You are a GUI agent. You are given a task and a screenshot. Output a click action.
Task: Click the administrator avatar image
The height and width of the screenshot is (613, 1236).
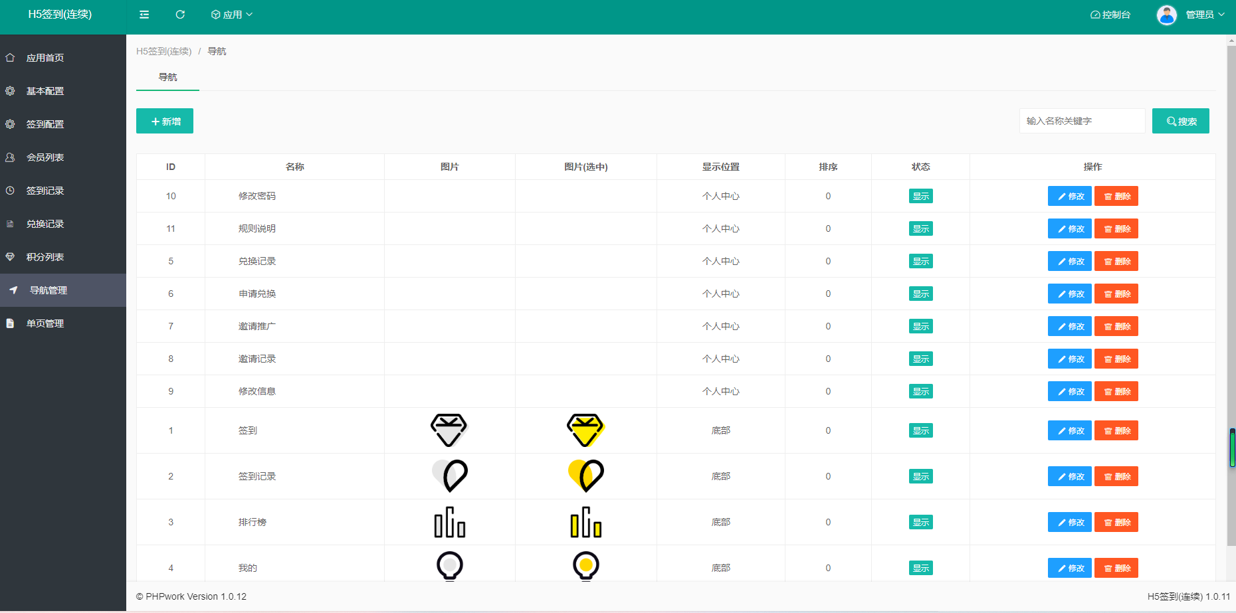[1167, 15]
